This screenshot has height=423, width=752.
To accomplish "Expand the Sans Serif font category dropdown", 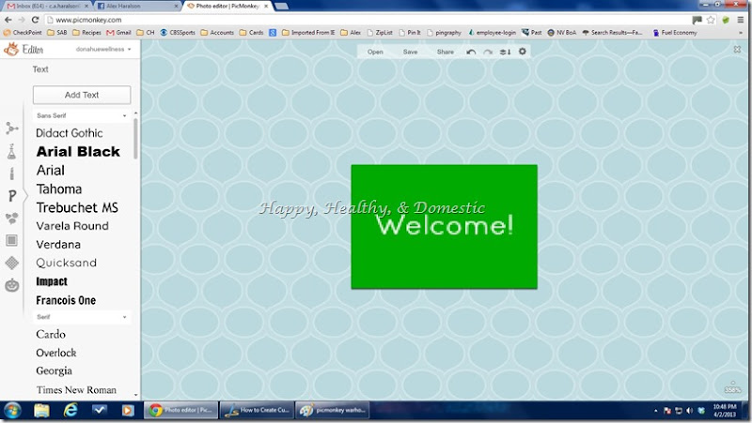I will pyautogui.click(x=82, y=115).
